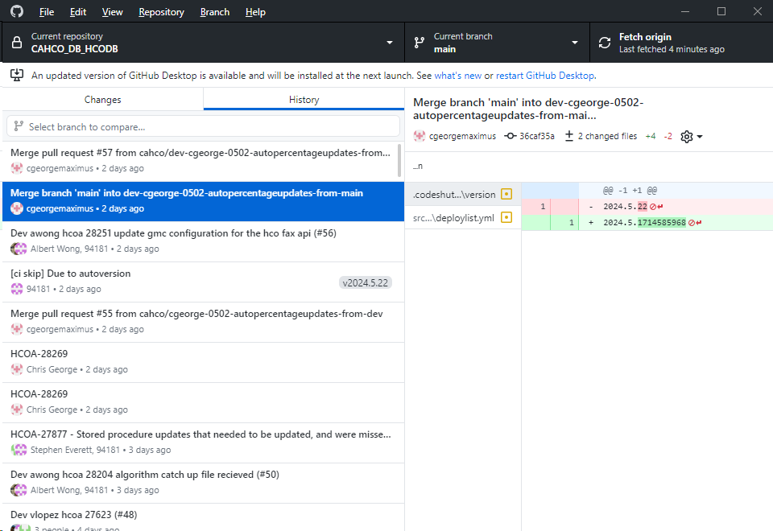The image size is (773, 531).
Task: Open diff settings gear icon
Action: [x=687, y=137]
